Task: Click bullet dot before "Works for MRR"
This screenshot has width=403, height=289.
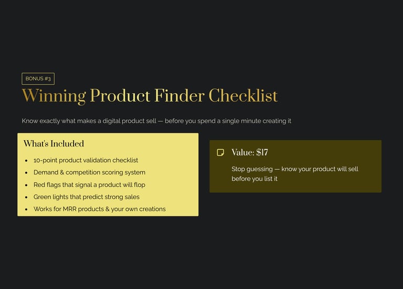Action: [x=26, y=210]
